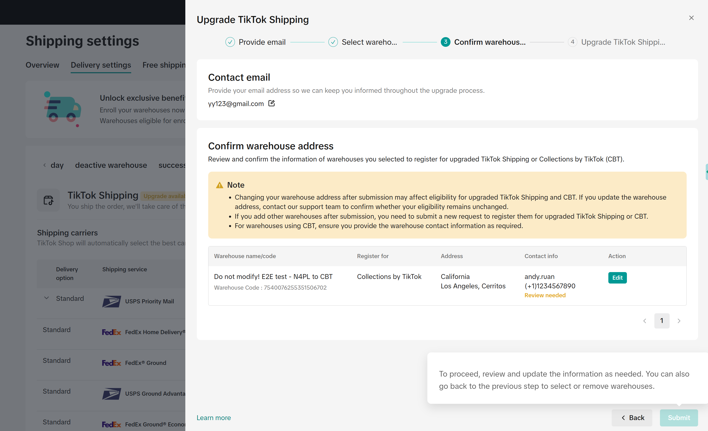Click the delivery truck illustration
708x431 pixels.
tap(63, 110)
